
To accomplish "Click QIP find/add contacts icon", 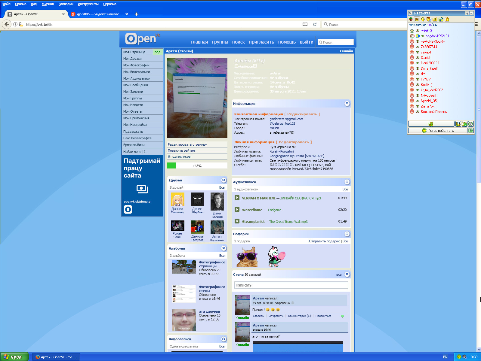I will [x=458, y=124].
